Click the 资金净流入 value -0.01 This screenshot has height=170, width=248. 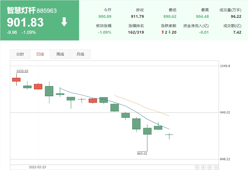(204, 32)
